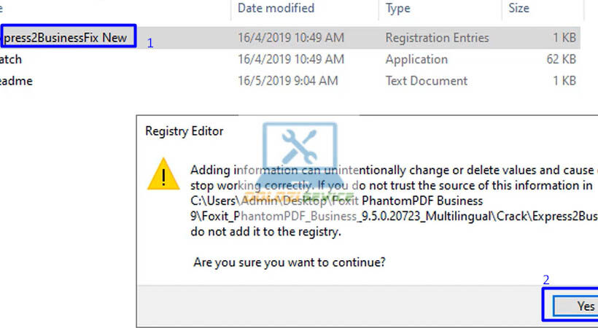
Task: Sort files by Date modified column
Action: pos(276,9)
